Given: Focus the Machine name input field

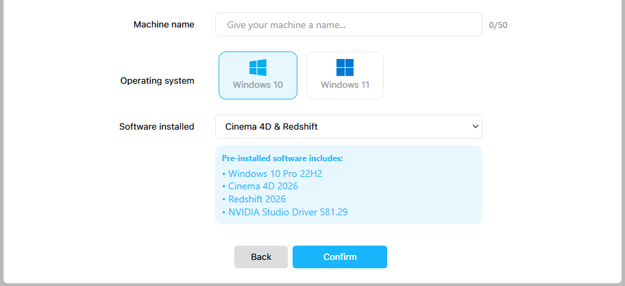Looking at the screenshot, I should [348, 25].
